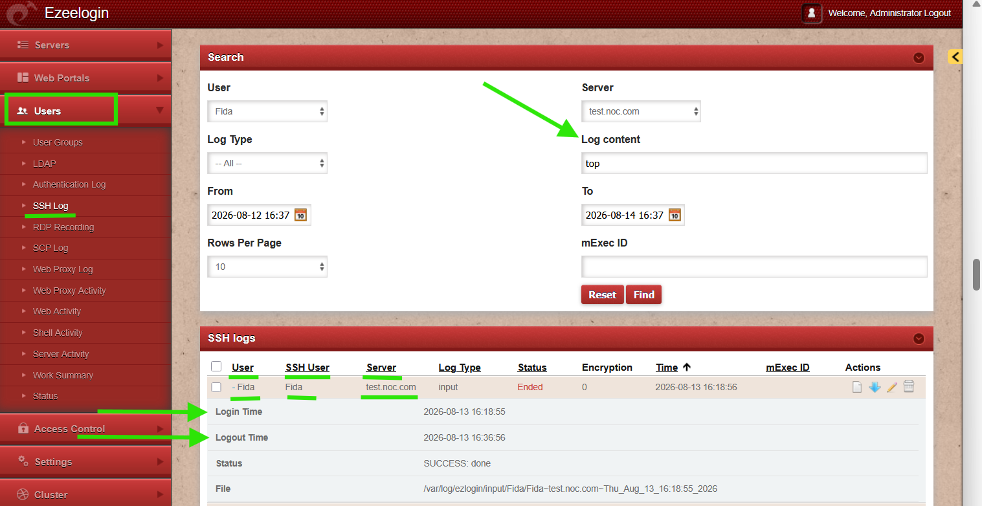Open the Rows Per Page dropdown

tap(267, 267)
